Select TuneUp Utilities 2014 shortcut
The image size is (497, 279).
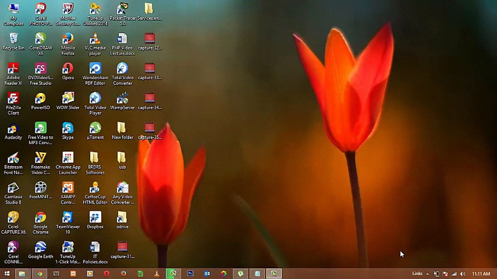tap(95, 14)
